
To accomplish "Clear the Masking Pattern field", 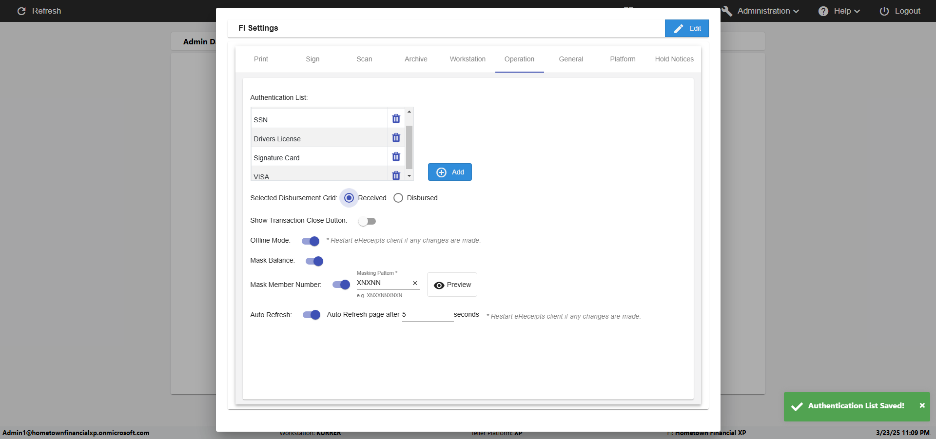I will 415,283.
